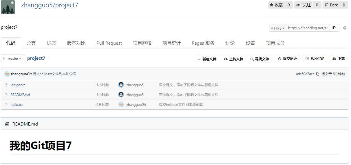Viewport: 351px width, 165px height.
Task: Click the 下载 download button
Action: click(x=339, y=59)
